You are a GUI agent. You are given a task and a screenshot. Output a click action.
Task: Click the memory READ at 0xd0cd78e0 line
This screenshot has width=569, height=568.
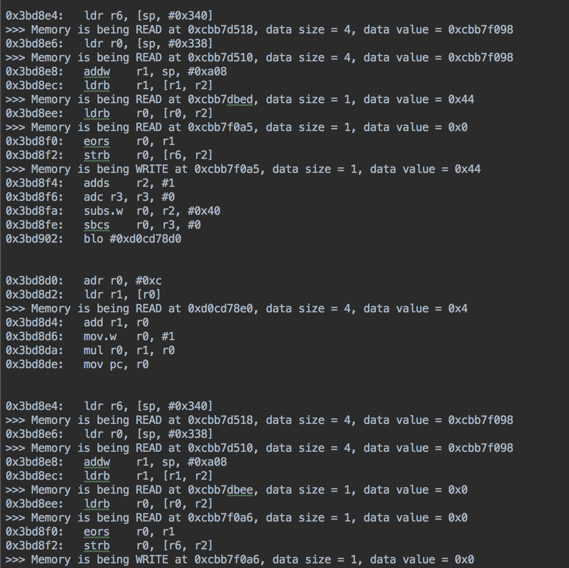click(x=236, y=309)
